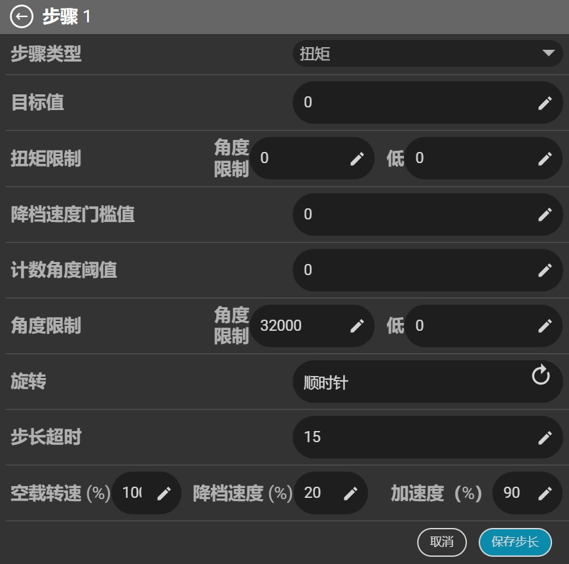Open the 步骤类型 dropdown showing 扭矩
569x564 pixels.
click(428, 53)
